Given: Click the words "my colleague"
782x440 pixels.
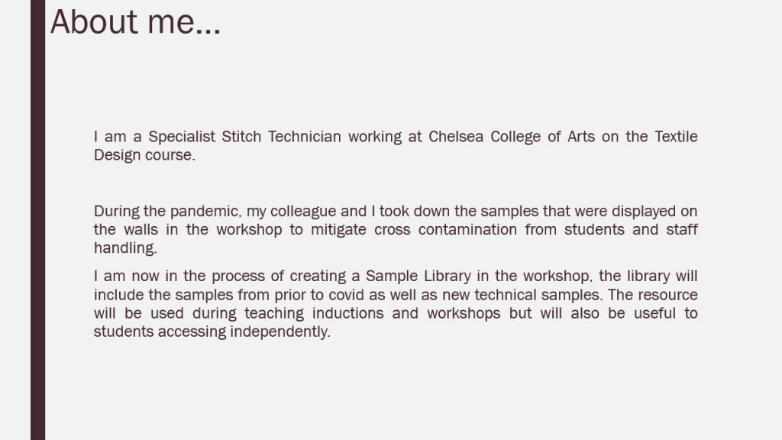Looking at the screenshot, I should pyautogui.click(x=291, y=212).
